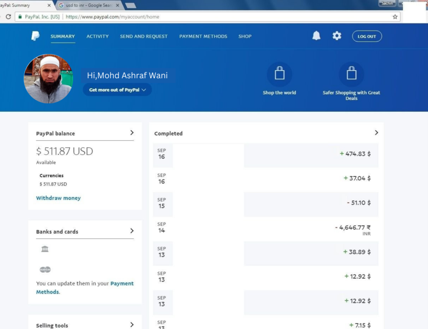Go to the Activity menu item
This screenshot has width=428, height=329.
97,36
